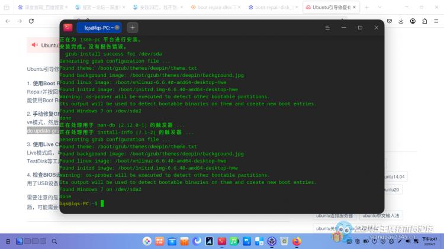Open the green music player dock icon
The width and height of the screenshot is (444, 249).
tap(234, 241)
